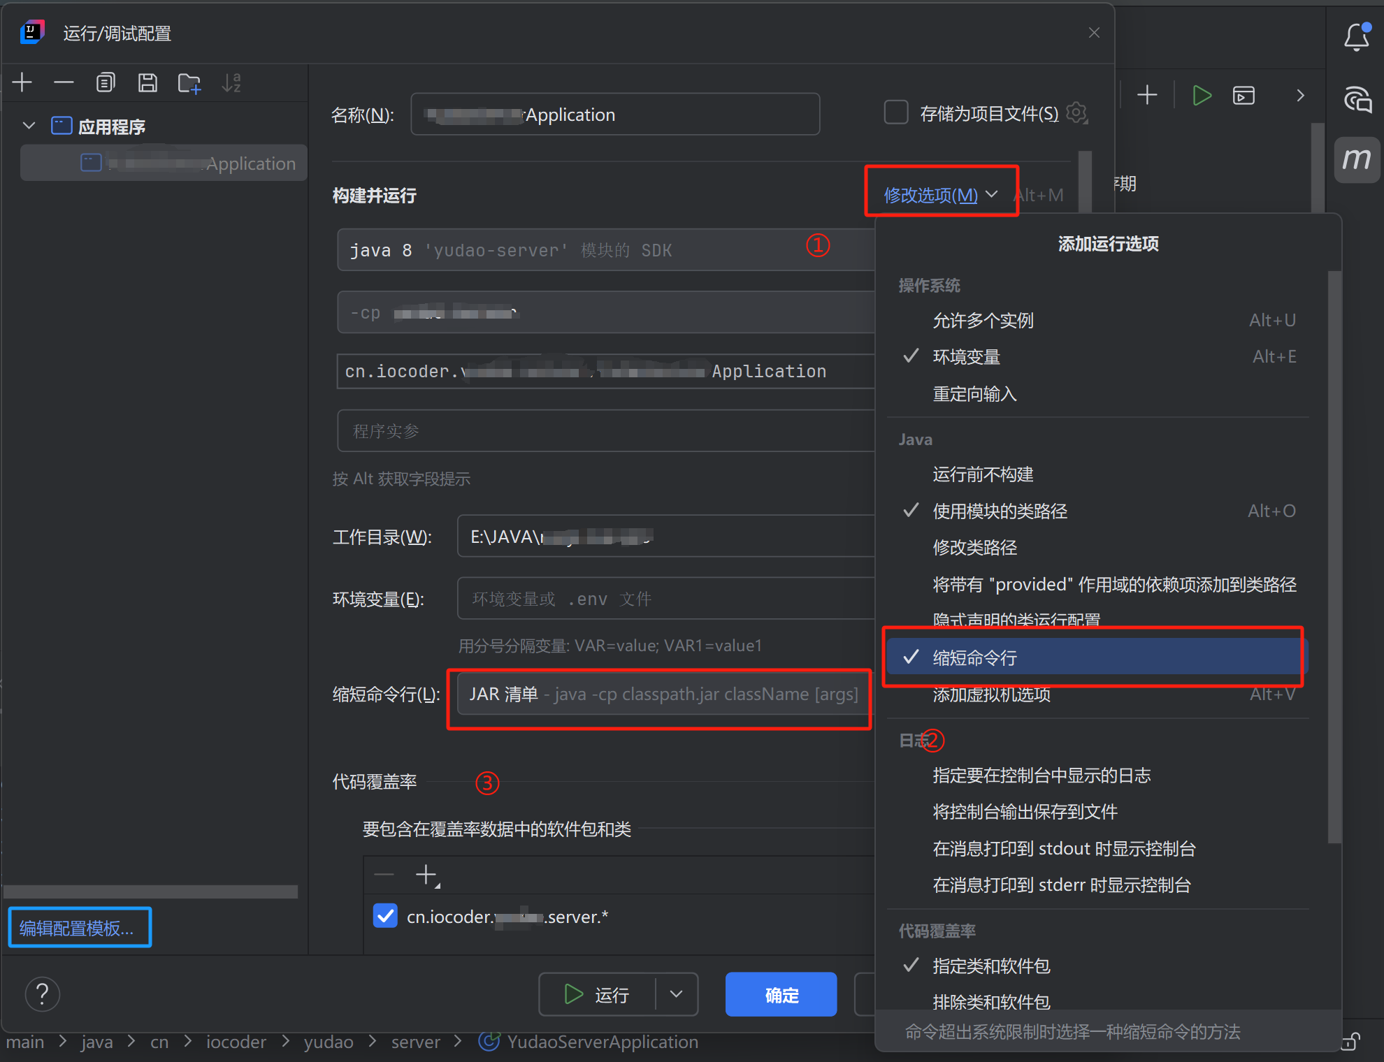Click the settings gear beside 存储为项目文件
This screenshot has height=1062, width=1384.
click(1076, 112)
